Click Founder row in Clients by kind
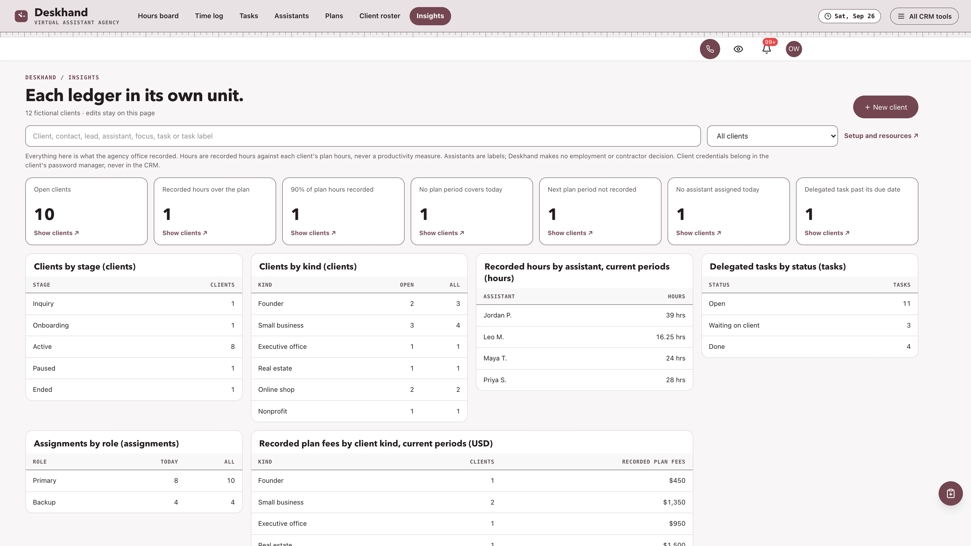Viewport: 971px width, 546px height. (x=359, y=304)
